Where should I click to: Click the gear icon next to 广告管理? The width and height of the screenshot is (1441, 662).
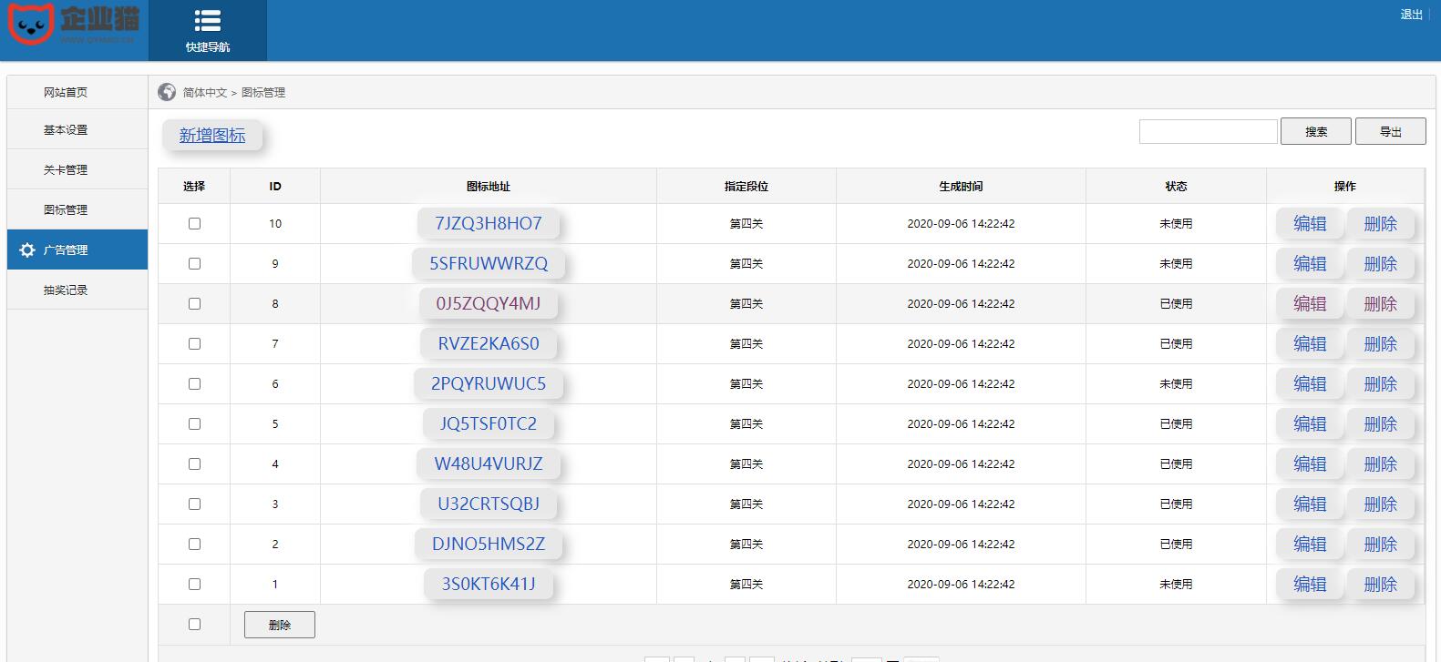[x=27, y=250]
